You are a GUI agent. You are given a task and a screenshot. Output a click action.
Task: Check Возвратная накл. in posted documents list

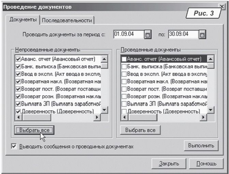point(125,81)
